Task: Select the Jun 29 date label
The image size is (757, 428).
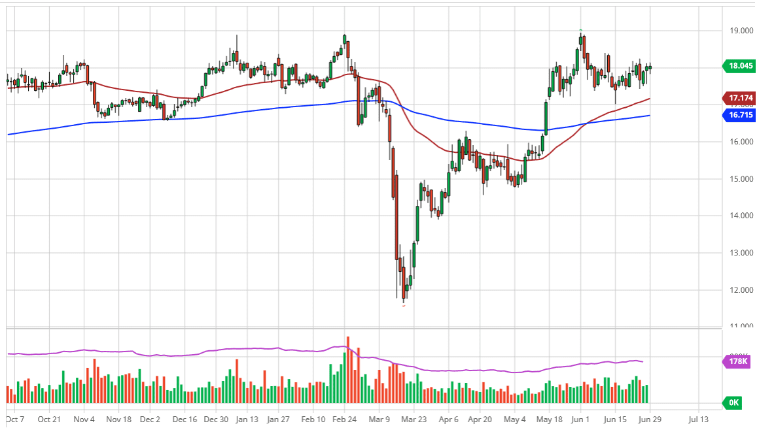Action: pyautogui.click(x=650, y=419)
